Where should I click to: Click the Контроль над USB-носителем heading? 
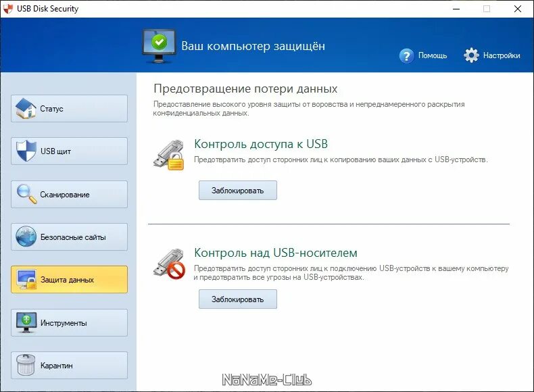pyautogui.click(x=276, y=253)
